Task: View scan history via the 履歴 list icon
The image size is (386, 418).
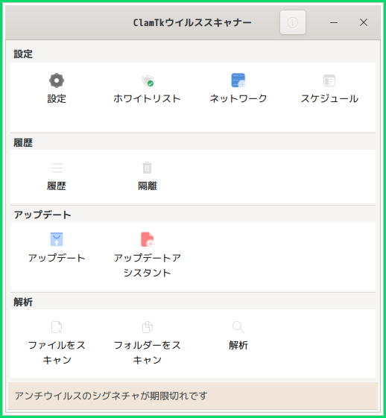Action: point(57,168)
